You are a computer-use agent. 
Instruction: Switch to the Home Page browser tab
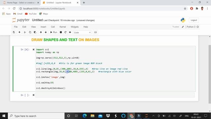(x=21, y=3)
